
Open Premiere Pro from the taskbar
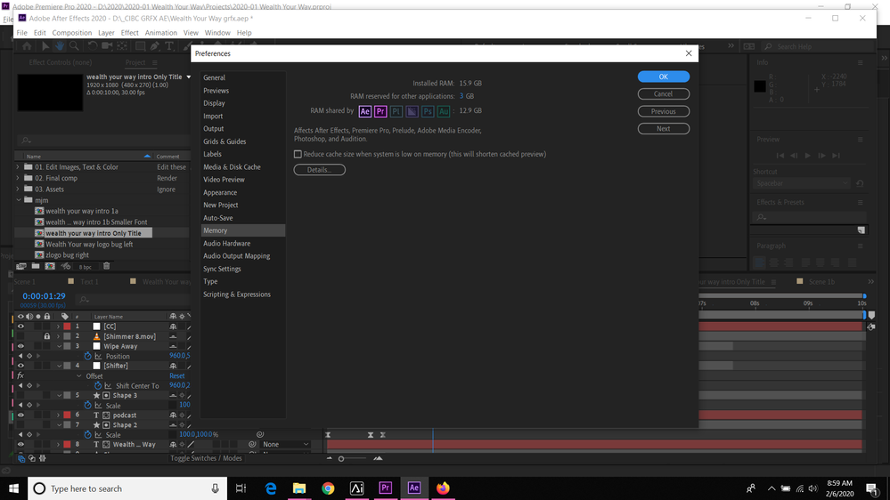[386, 488]
